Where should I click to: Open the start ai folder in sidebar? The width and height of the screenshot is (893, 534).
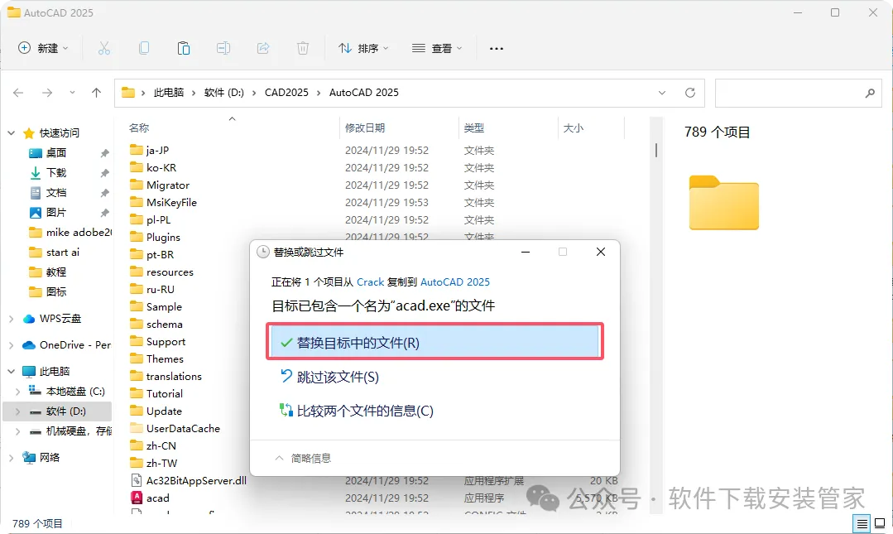click(x=63, y=252)
